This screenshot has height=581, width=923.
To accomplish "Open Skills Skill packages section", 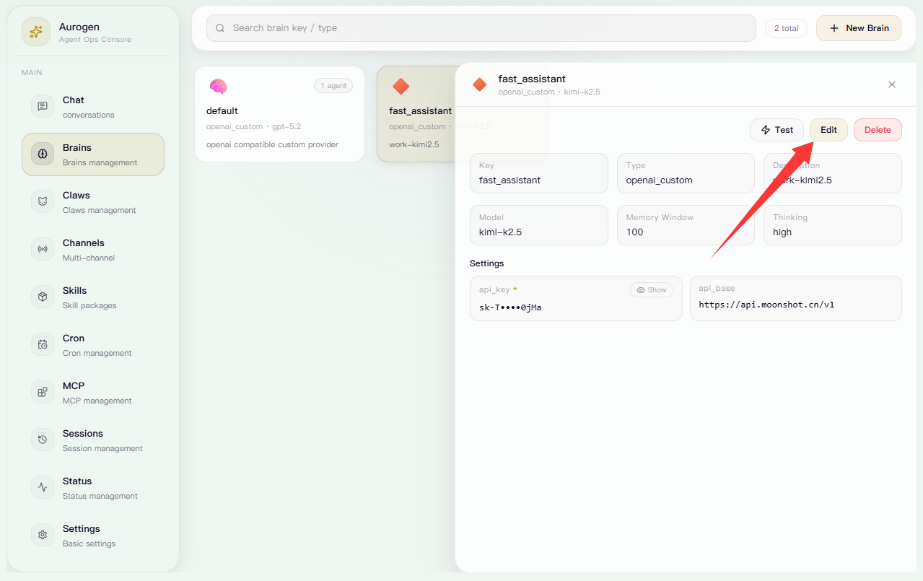I will (93, 297).
